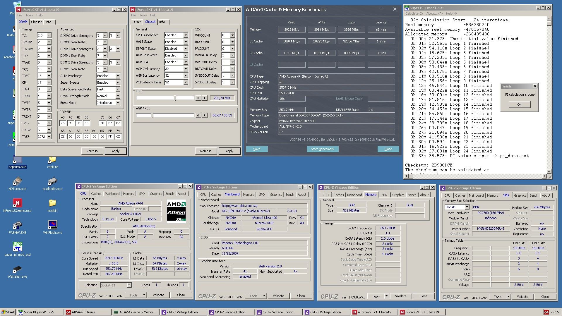Click Super PI horizontal scrollbar right arrow
Viewport: 562px width, 316px height.
pos(544,176)
